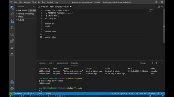
Task: Click the tabnine status bar item
Action: 47,93
